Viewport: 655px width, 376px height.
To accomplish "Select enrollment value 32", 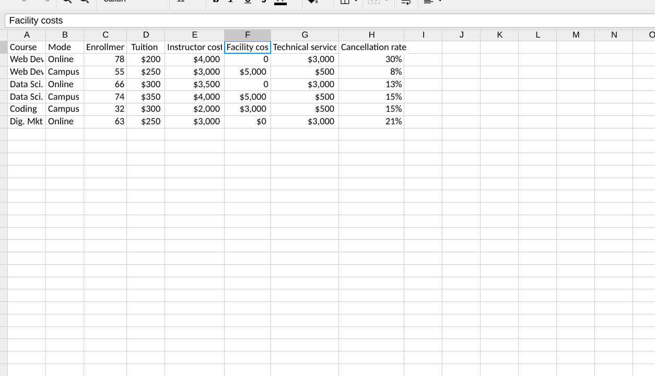I will 106,109.
